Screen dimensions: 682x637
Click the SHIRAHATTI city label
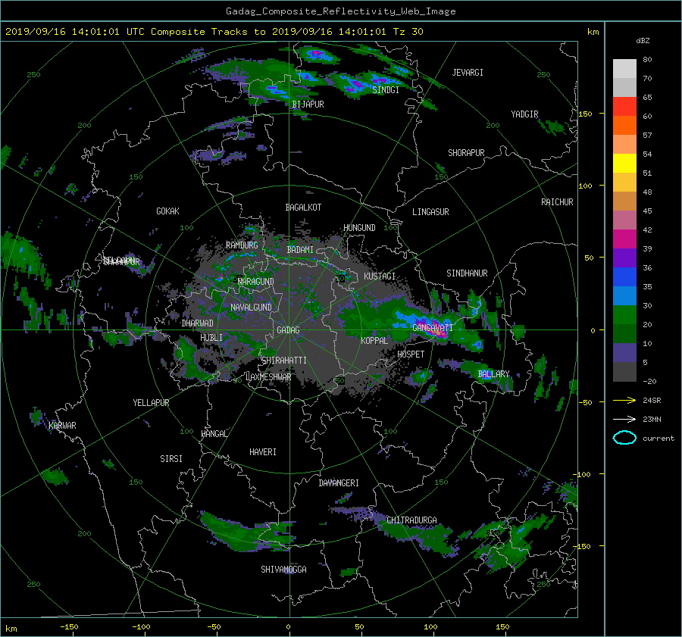284,361
